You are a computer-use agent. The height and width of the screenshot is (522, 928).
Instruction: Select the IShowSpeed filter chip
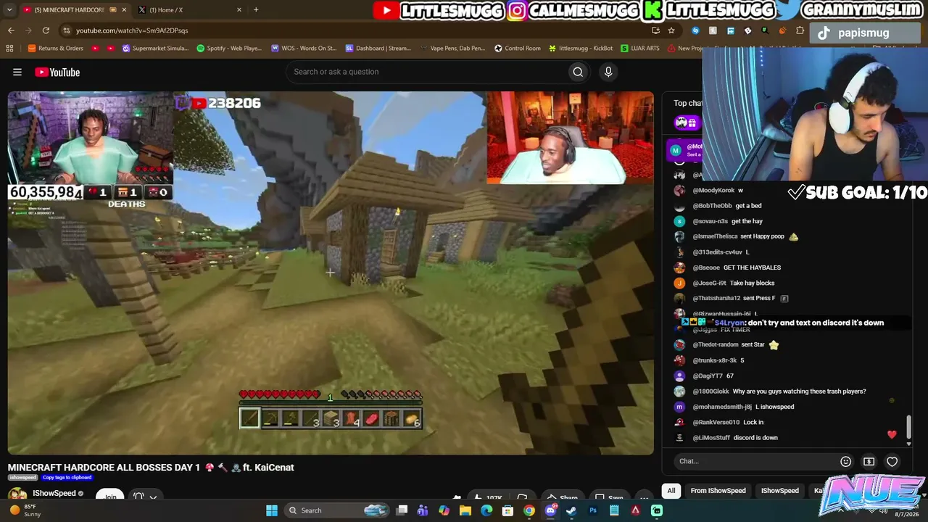coord(779,491)
